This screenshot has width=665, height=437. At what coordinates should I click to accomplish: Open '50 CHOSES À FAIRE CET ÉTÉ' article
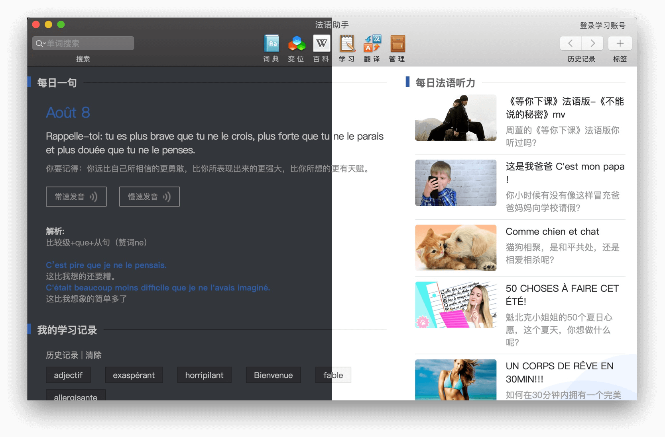[x=562, y=295]
